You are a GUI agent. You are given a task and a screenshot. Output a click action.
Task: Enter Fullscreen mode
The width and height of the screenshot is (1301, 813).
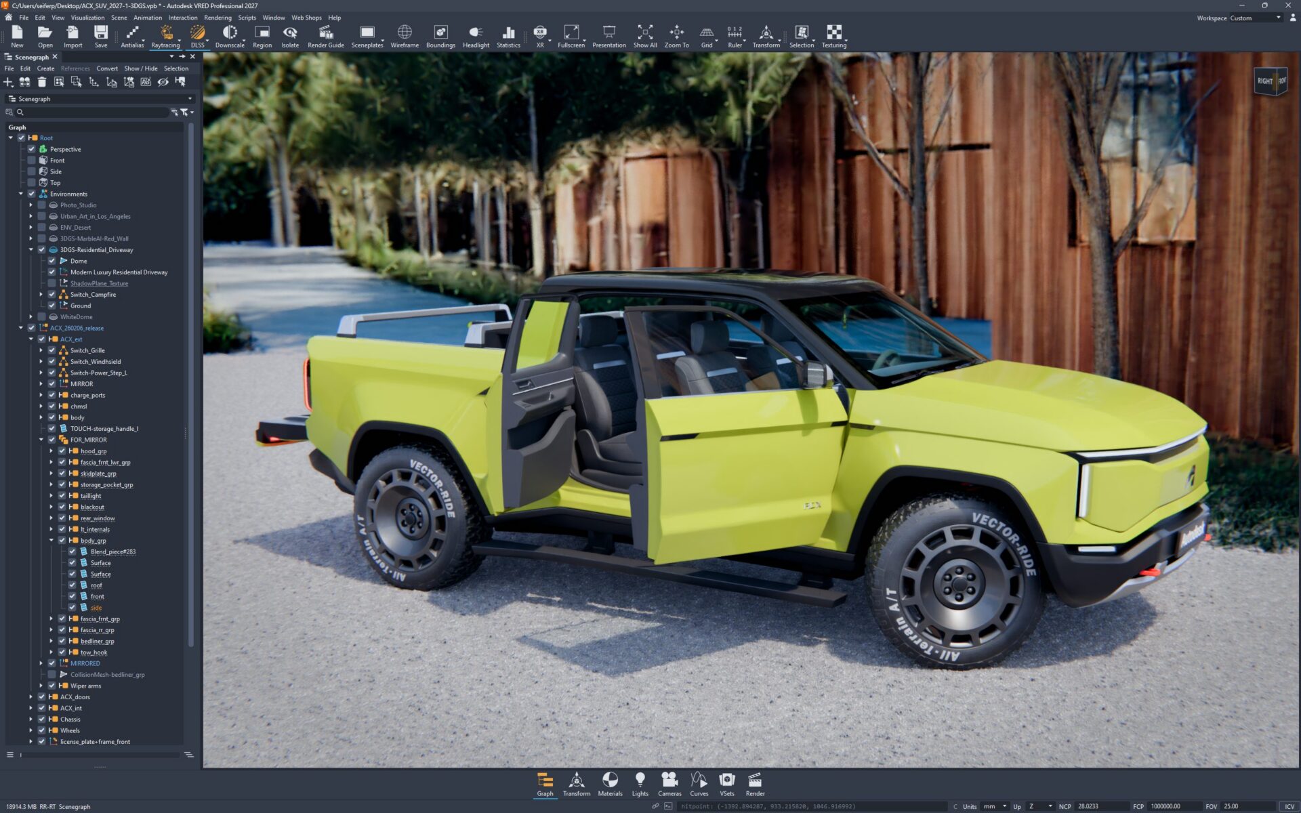tap(571, 37)
